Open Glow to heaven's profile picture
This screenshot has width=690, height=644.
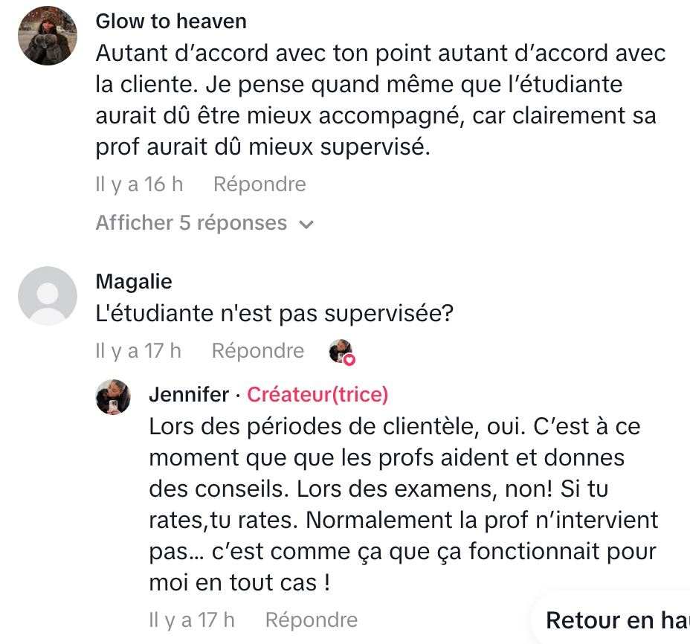pos(48,36)
